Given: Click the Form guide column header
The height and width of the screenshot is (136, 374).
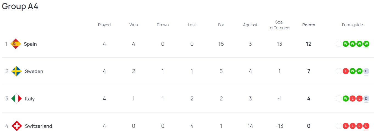Looking at the screenshot, I should pos(352,25).
